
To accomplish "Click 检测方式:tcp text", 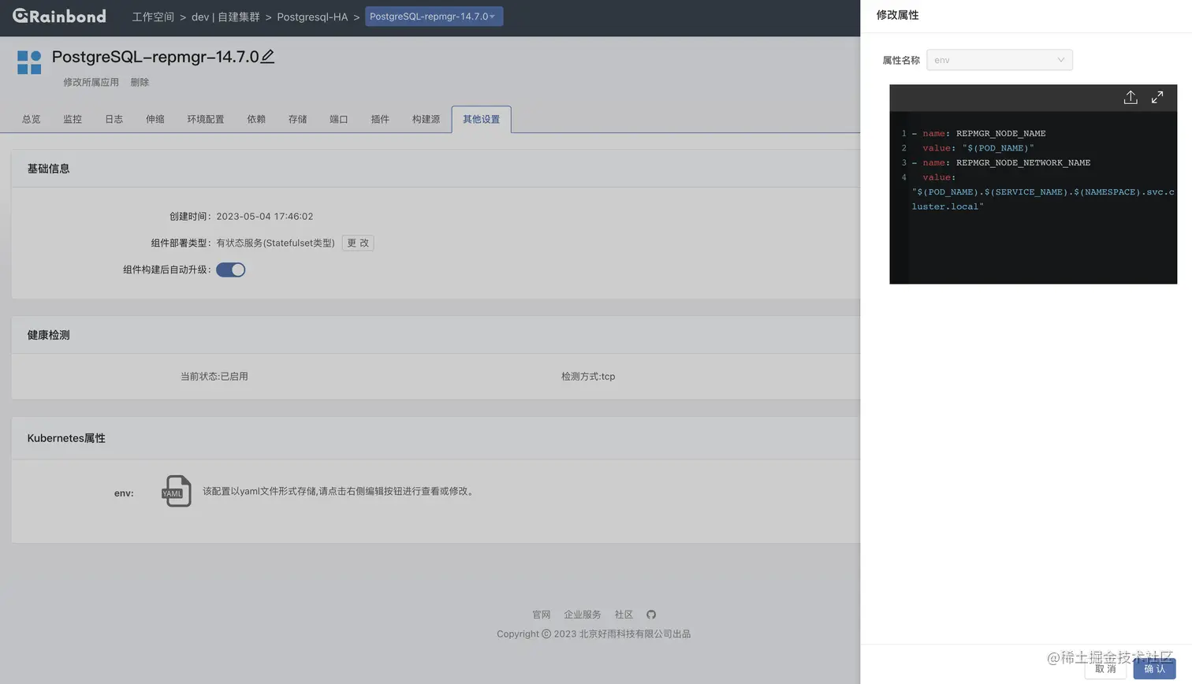I will (x=588, y=377).
